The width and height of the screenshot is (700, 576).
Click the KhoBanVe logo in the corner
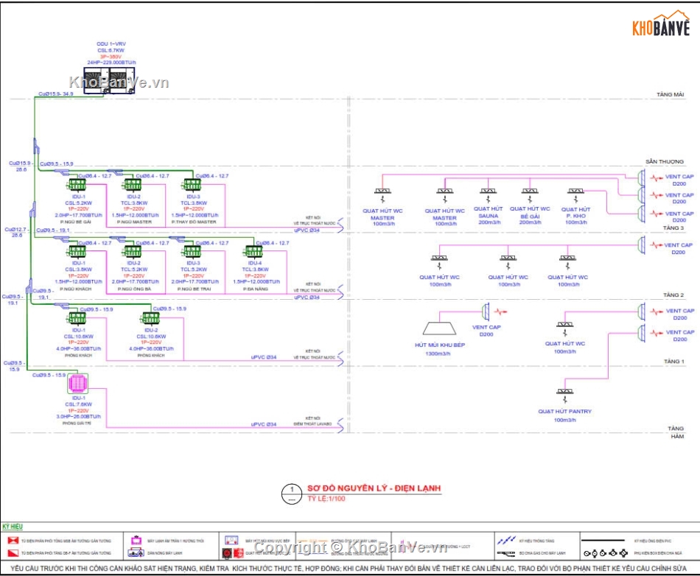661,24
